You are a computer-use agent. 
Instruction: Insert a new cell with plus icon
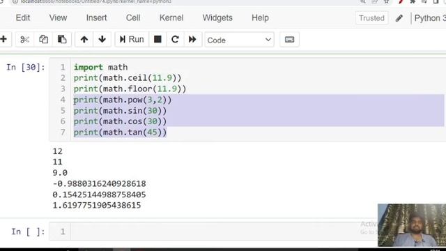click(3, 39)
